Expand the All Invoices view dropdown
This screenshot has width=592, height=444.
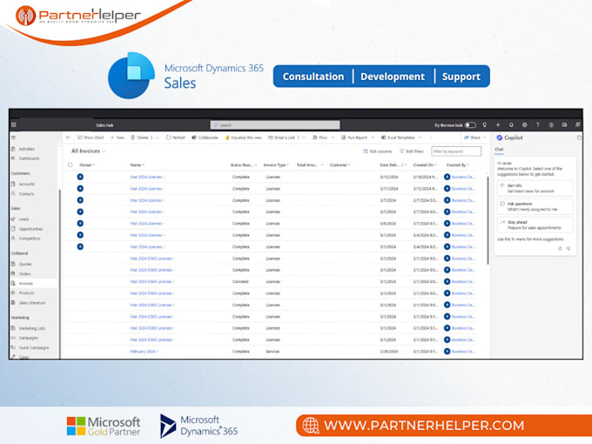click(x=104, y=151)
